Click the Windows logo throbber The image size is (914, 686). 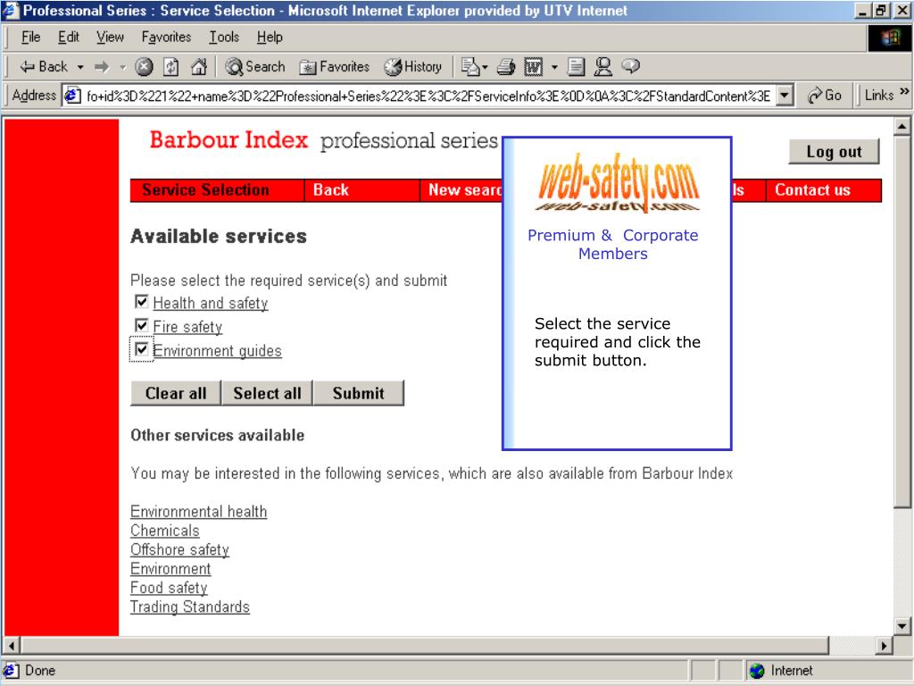(x=890, y=38)
